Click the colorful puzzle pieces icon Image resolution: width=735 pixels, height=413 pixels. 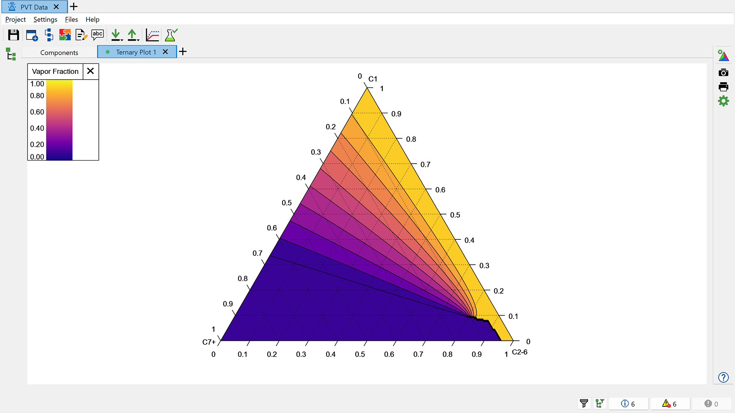click(x=65, y=35)
